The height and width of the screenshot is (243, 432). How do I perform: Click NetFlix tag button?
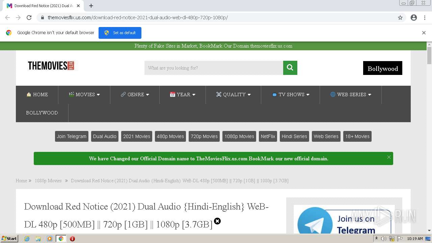point(268,136)
